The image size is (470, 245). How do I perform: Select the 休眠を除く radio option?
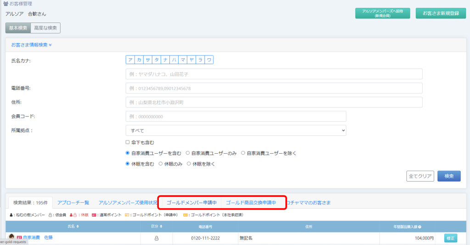click(x=189, y=164)
